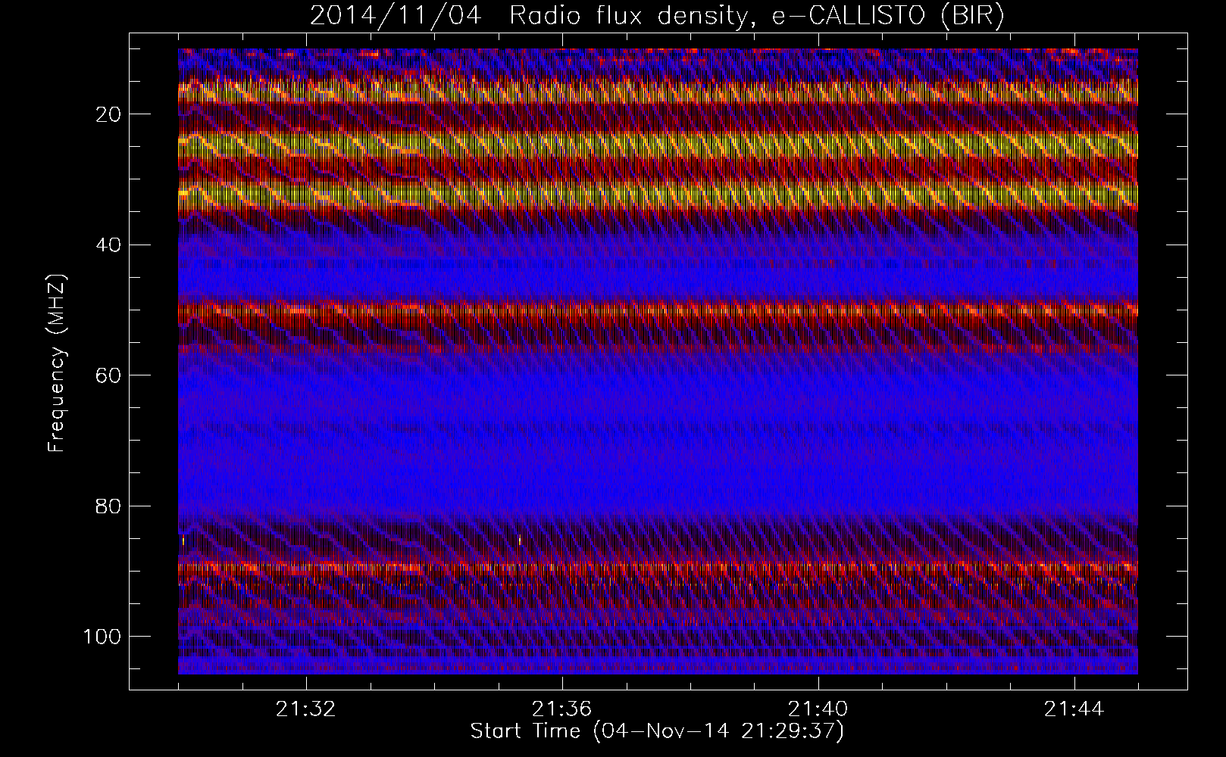Click the y-axis tick label '20'
This screenshot has width=1226, height=757.
[108, 114]
